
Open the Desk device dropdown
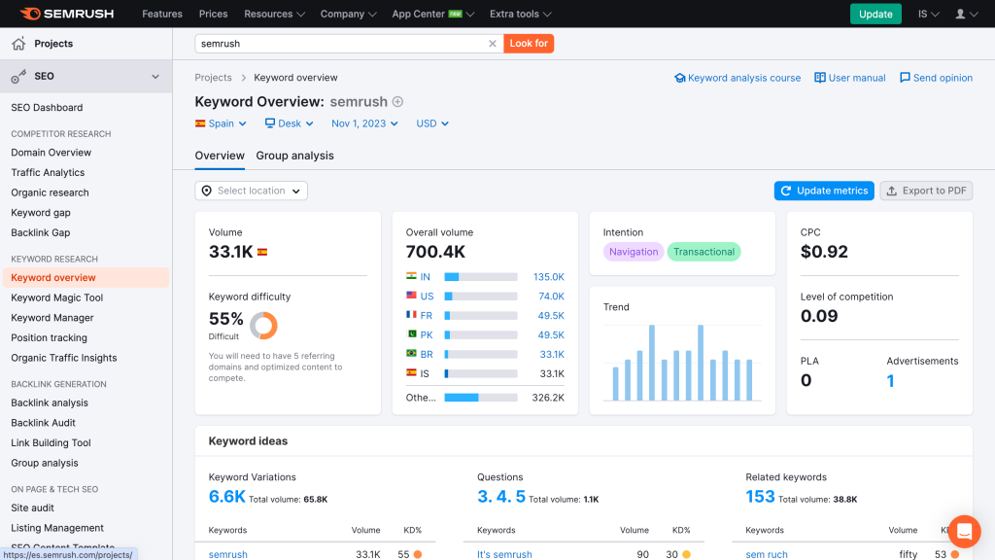point(290,123)
